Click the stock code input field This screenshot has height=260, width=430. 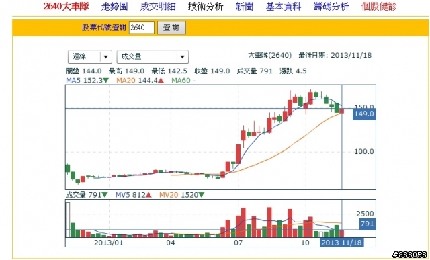(x=142, y=28)
